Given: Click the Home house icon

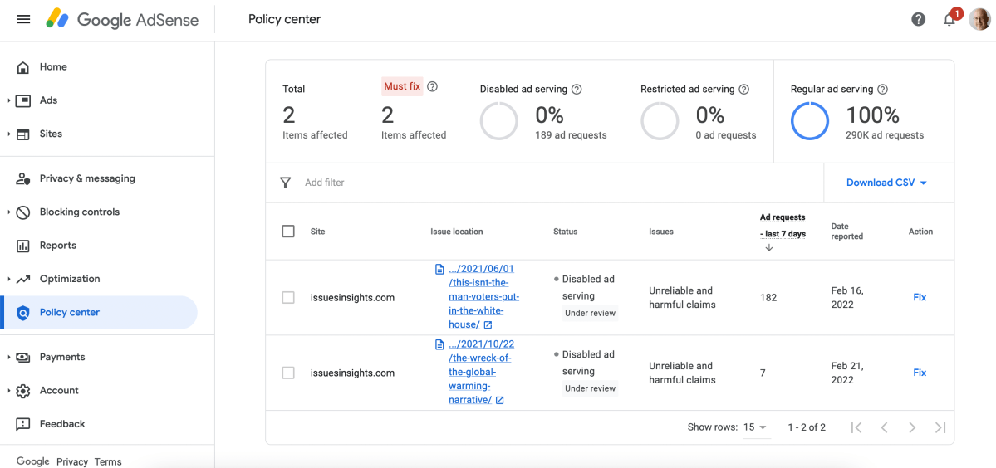Looking at the screenshot, I should point(23,67).
